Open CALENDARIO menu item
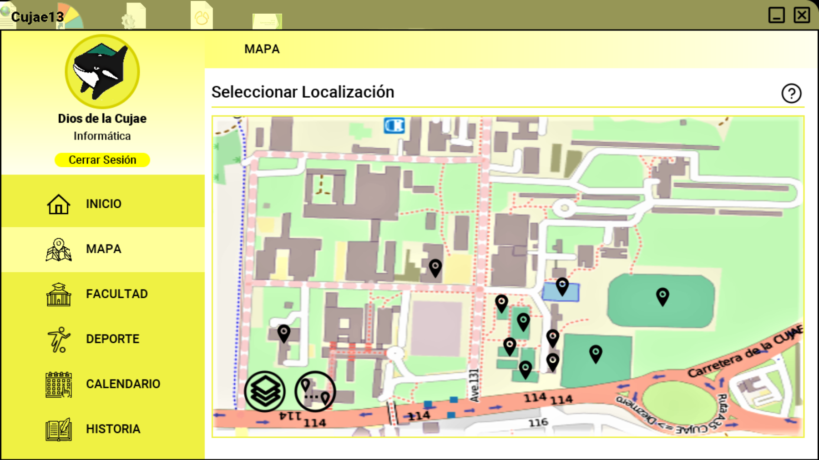This screenshot has height=460, width=819. pos(103,384)
